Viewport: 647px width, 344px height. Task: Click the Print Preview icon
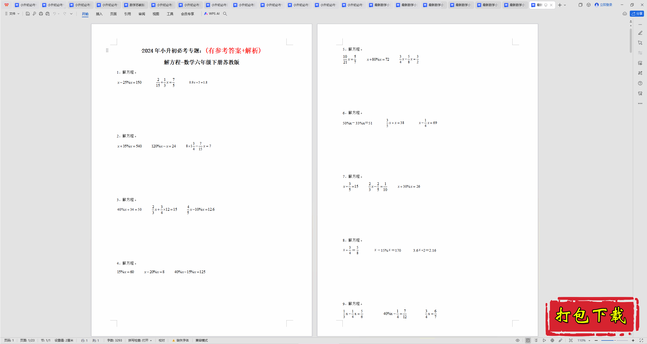48,14
